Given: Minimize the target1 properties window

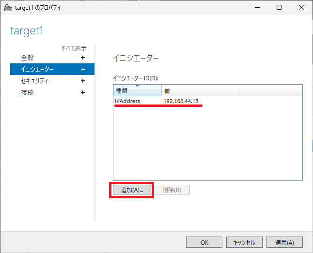Looking at the screenshot, I should point(257,8).
